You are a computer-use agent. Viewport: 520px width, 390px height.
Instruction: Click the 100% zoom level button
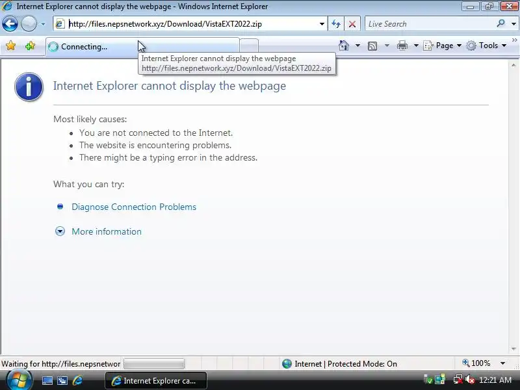point(476,363)
